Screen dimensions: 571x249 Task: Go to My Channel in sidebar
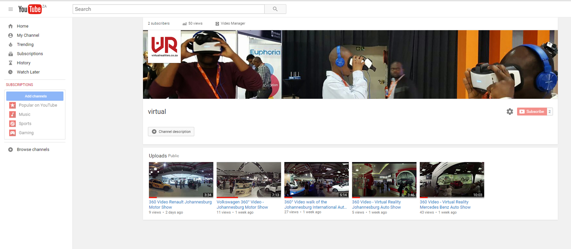28,35
